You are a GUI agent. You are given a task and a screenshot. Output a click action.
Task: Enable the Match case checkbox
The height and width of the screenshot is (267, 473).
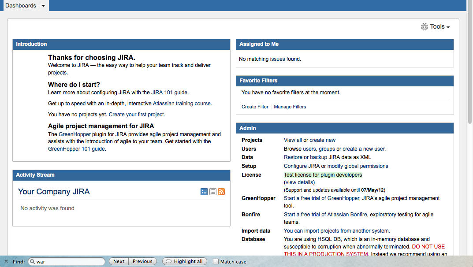tap(216, 261)
